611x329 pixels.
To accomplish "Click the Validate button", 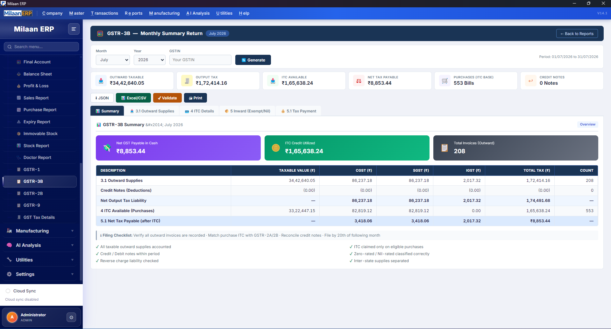I will pos(167,98).
